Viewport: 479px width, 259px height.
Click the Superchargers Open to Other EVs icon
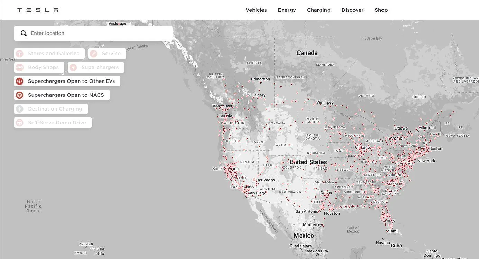(x=20, y=81)
